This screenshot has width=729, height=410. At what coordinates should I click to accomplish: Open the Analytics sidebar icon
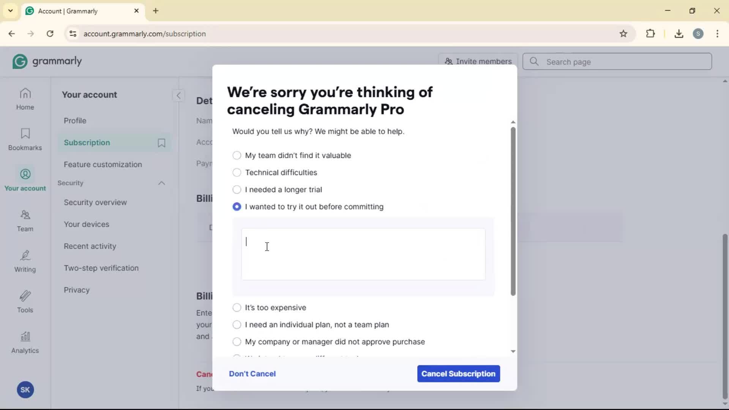25,342
